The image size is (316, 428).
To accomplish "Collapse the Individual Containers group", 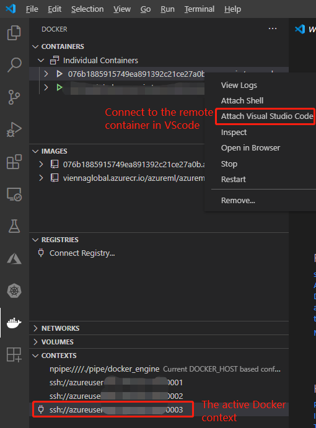I will click(x=41, y=60).
